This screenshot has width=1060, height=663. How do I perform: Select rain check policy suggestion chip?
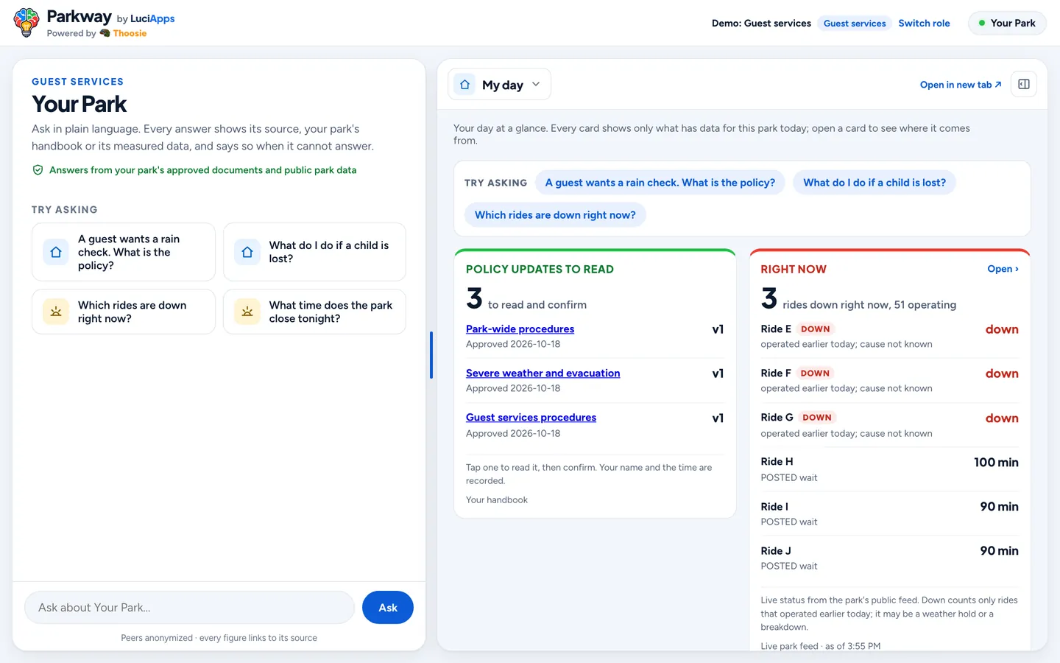tap(660, 183)
